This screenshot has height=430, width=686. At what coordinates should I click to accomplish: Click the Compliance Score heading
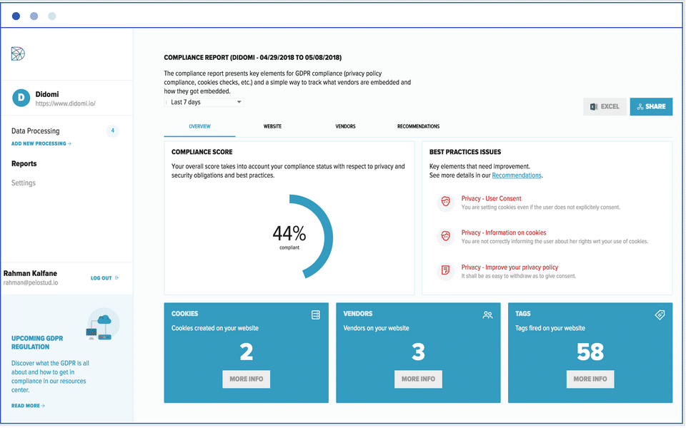pyautogui.click(x=202, y=152)
